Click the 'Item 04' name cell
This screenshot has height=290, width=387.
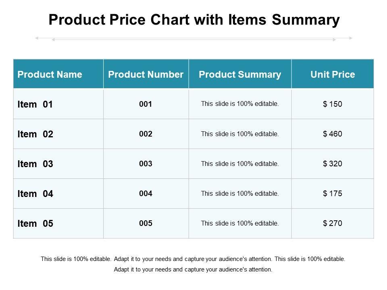(35, 194)
